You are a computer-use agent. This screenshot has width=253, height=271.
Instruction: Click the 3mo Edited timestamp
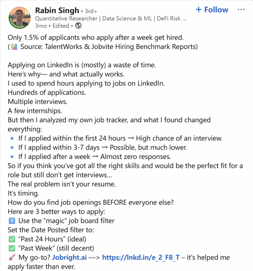(x=52, y=26)
